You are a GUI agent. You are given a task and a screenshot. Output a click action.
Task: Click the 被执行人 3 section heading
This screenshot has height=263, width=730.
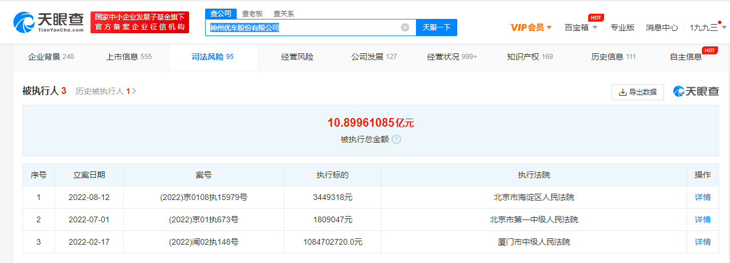click(45, 91)
